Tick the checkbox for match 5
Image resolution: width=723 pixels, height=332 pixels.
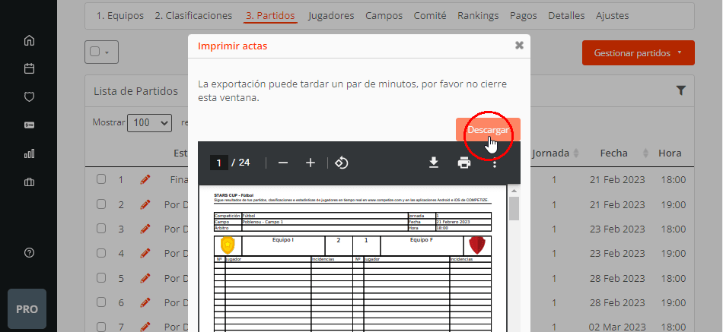click(x=101, y=277)
